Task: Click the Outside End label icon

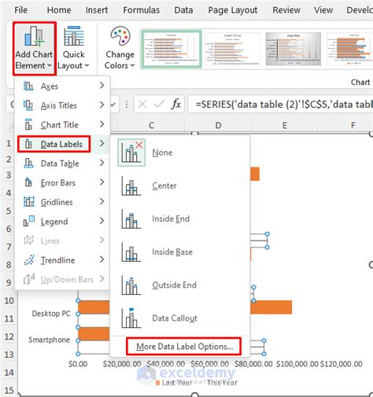Action: tap(131, 285)
